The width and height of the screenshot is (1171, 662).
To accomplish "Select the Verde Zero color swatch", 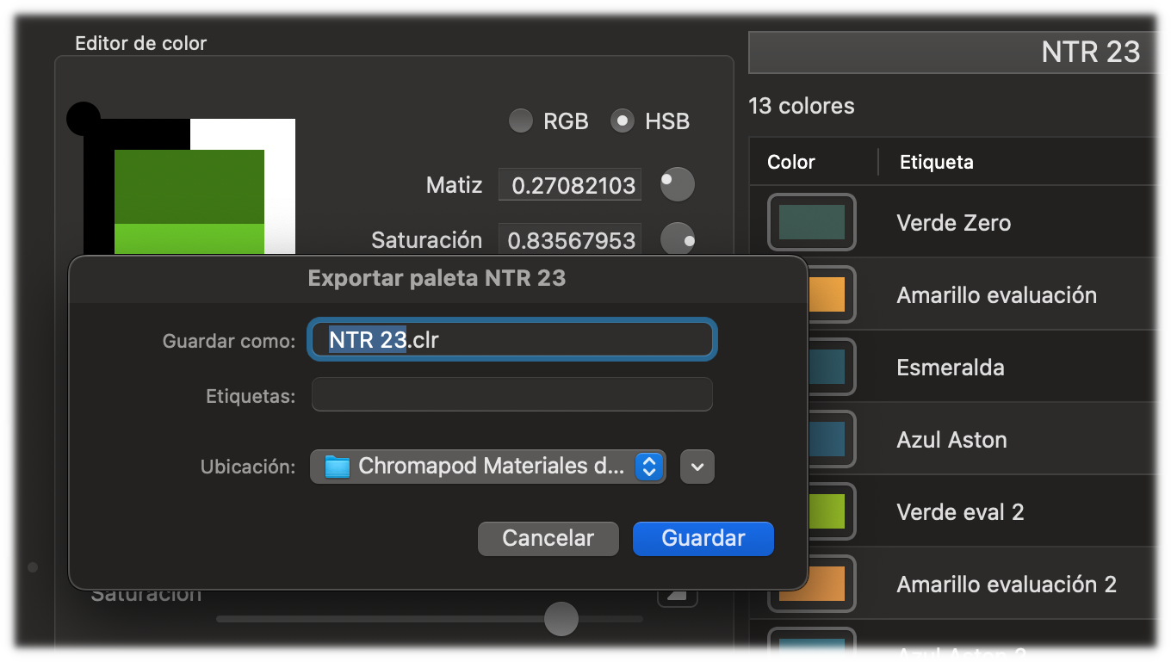I will tap(811, 222).
